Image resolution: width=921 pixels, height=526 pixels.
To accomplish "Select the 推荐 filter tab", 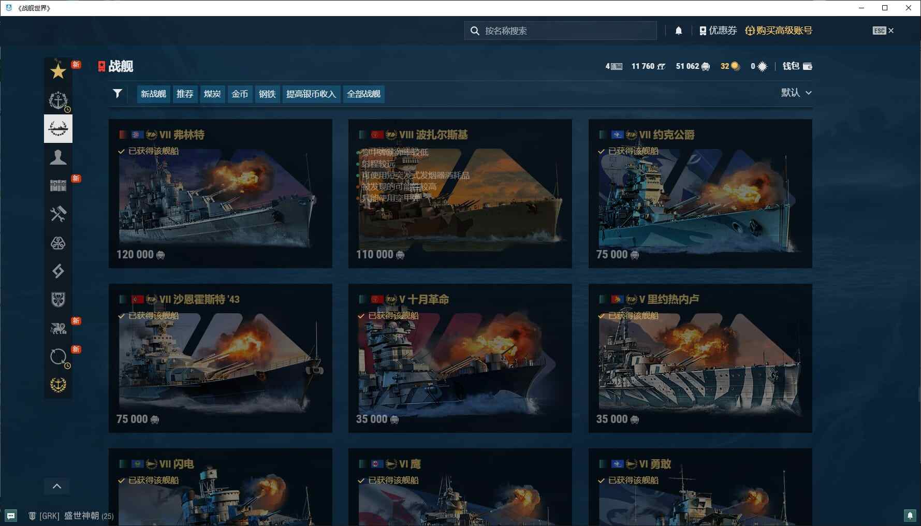I will (x=185, y=94).
